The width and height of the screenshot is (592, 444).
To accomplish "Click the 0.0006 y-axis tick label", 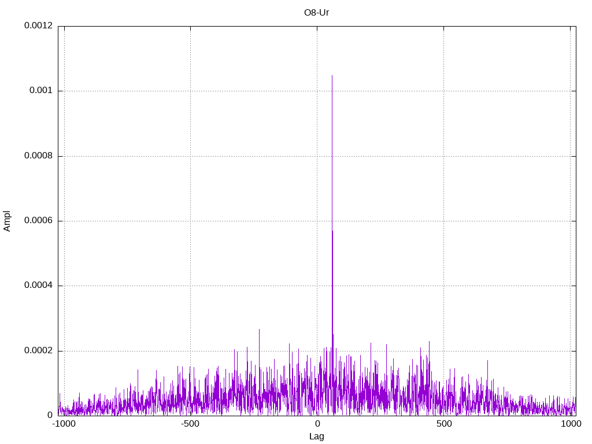I will [x=39, y=220].
